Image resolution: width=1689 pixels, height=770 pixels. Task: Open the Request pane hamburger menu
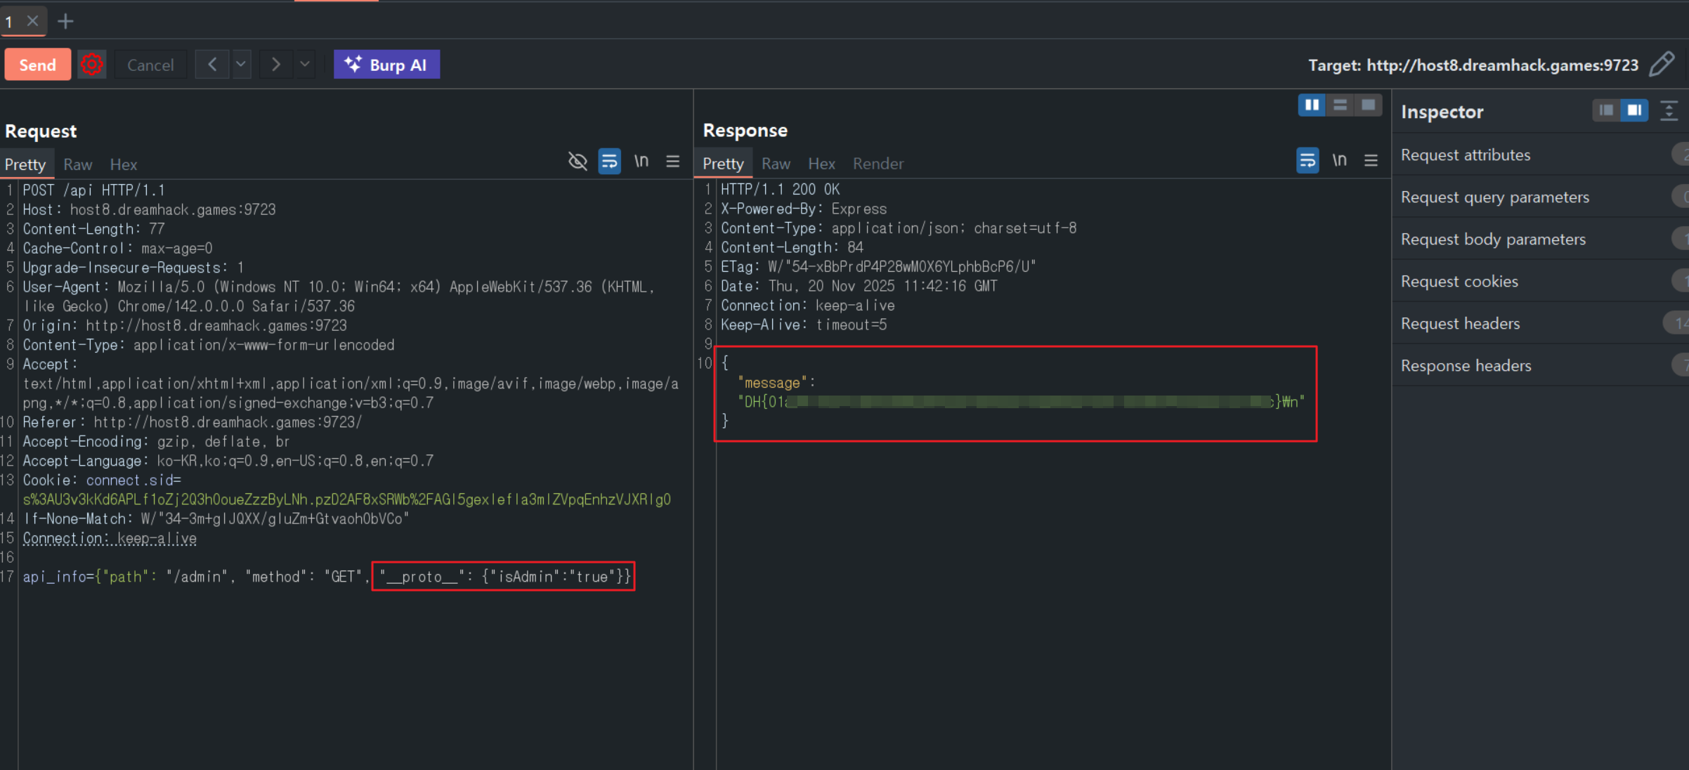(672, 162)
